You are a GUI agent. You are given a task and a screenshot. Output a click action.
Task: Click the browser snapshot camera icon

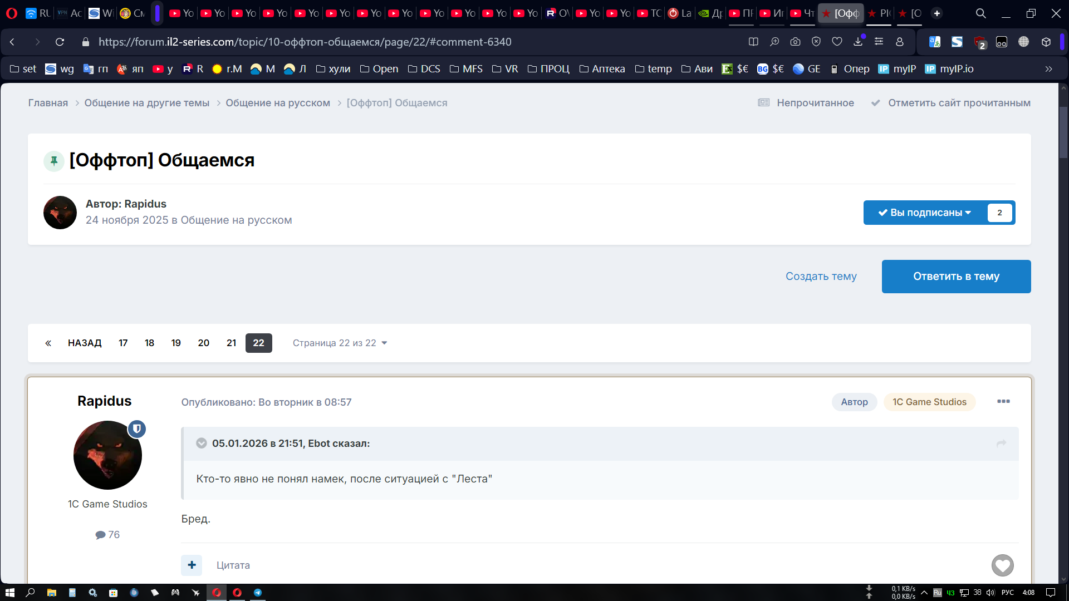pos(795,42)
